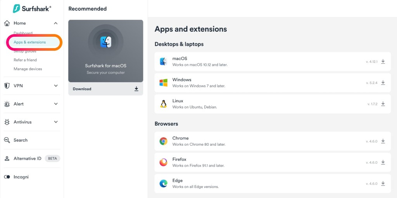The height and width of the screenshot is (198, 397).
Task: Click the "Secure your computer" caption
Action: (105, 73)
